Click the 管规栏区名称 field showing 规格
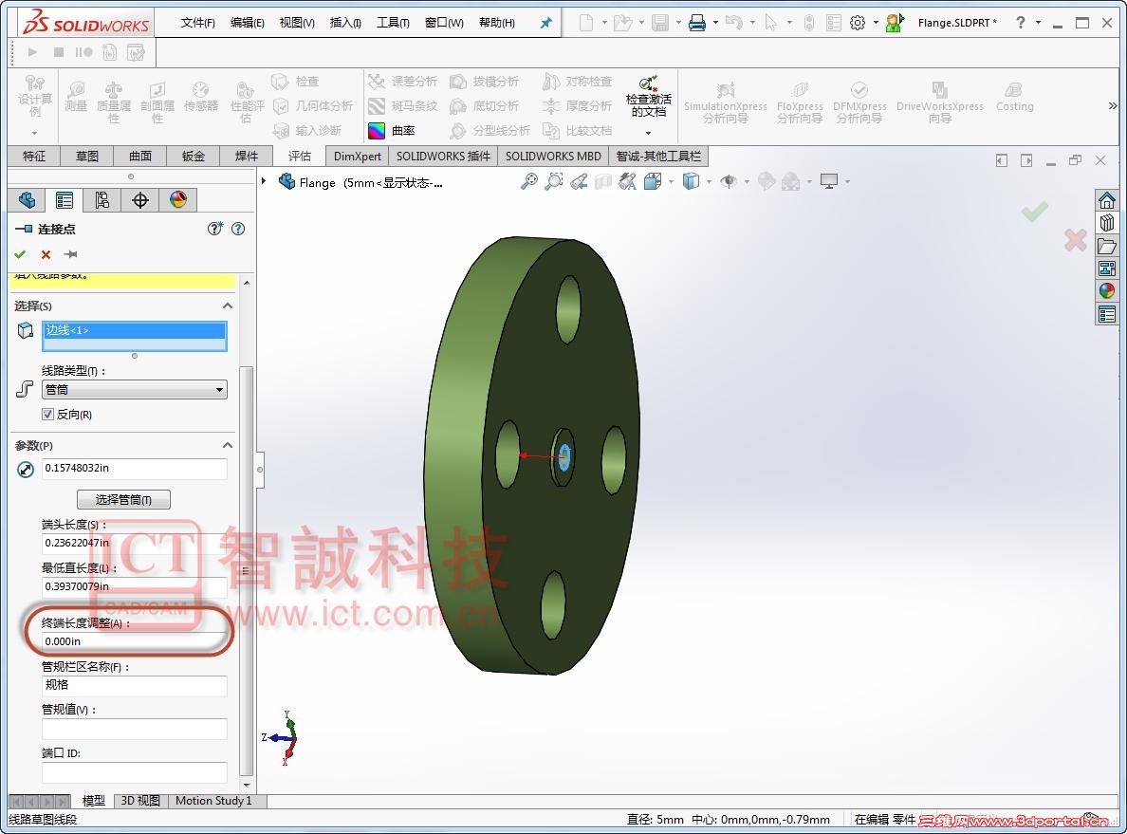The height and width of the screenshot is (834, 1127). point(135,685)
